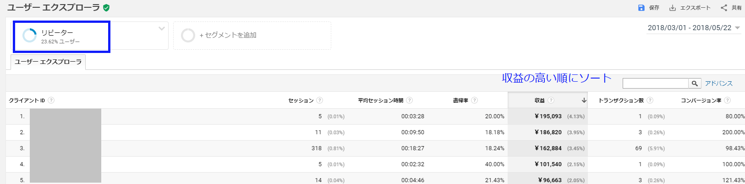Screen dimensions: 745x184
Task: Click the share icon
Action: pyautogui.click(x=724, y=8)
